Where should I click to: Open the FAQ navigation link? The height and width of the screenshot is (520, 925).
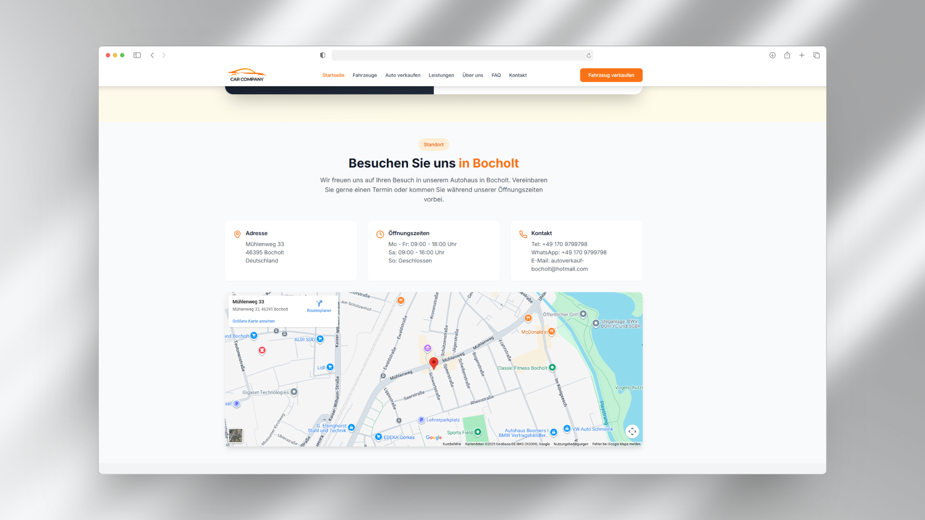[496, 75]
